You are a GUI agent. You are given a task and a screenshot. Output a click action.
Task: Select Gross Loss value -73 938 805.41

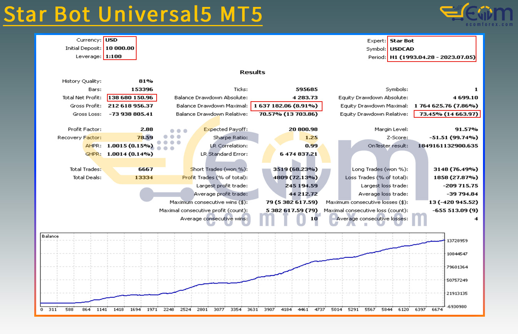(130, 114)
